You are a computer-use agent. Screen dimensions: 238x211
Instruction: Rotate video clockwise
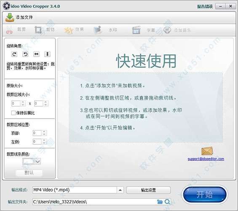pos(14,54)
